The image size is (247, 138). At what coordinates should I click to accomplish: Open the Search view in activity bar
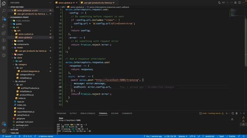[x=3, y=11]
